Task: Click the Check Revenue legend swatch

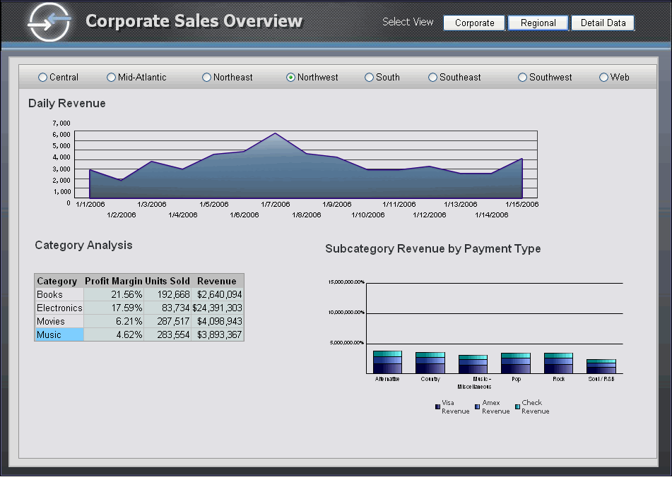Action: pos(518,407)
